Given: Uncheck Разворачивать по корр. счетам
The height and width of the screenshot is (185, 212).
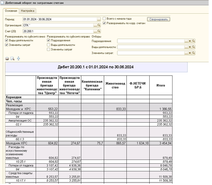Looking at the screenshot, I should click(x=104, y=23).
